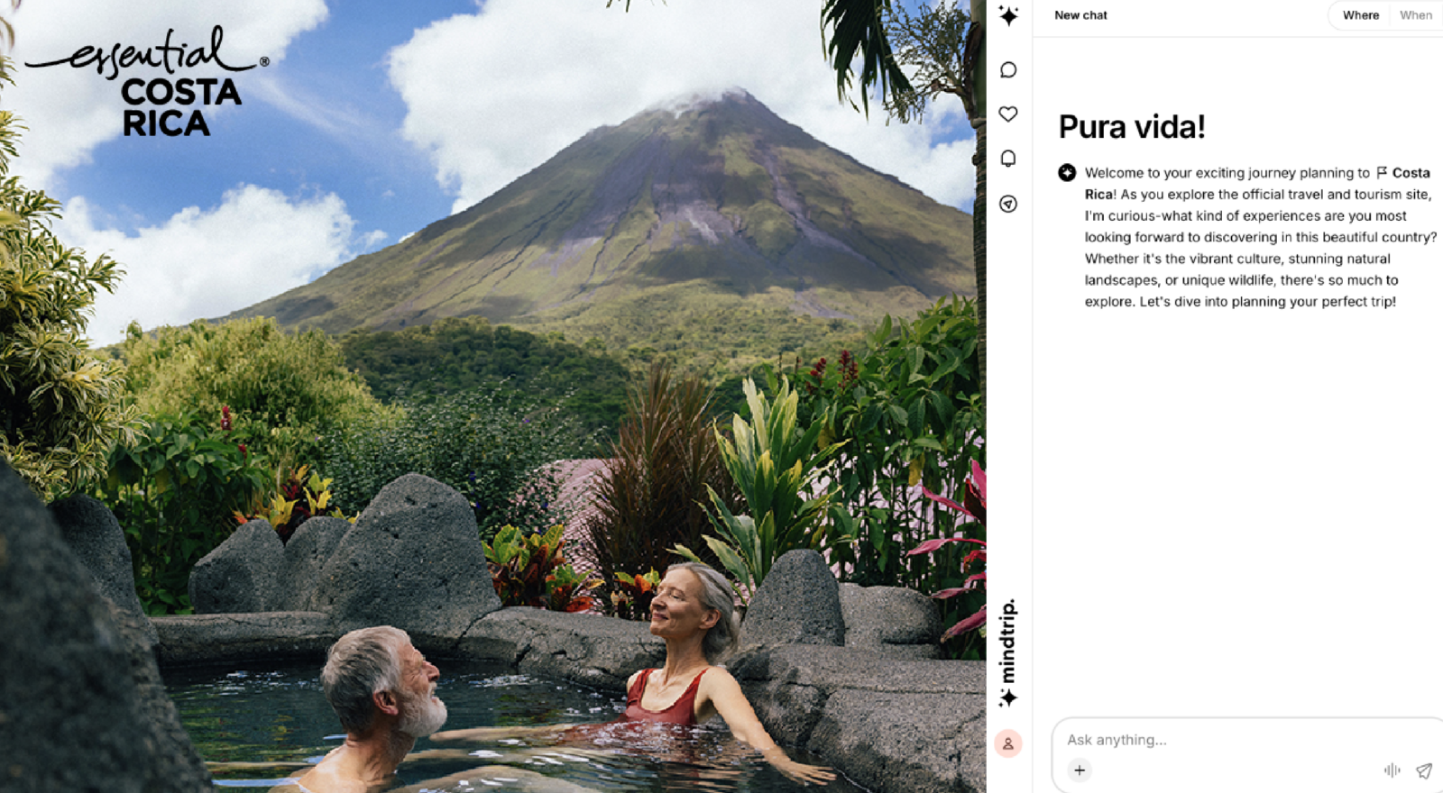Show notifications using the bell icon
The width and height of the screenshot is (1443, 793).
pyautogui.click(x=1008, y=159)
